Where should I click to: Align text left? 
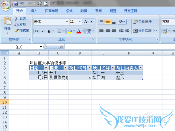(x=101, y=31)
